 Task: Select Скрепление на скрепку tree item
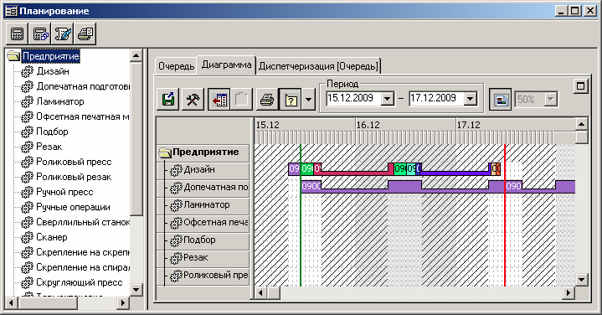click(x=83, y=252)
